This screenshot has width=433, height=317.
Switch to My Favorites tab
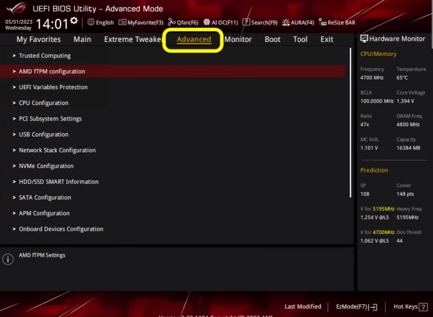[39, 39]
